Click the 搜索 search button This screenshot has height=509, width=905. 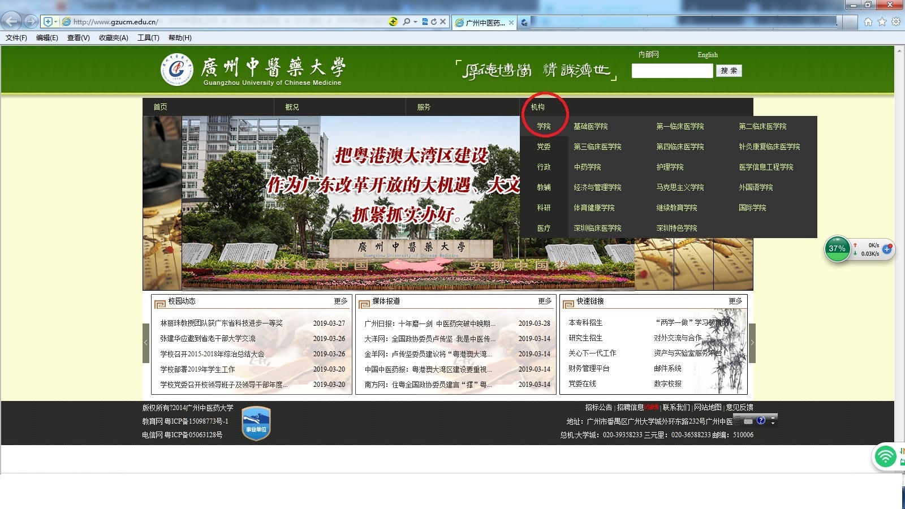tap(729, 71)
